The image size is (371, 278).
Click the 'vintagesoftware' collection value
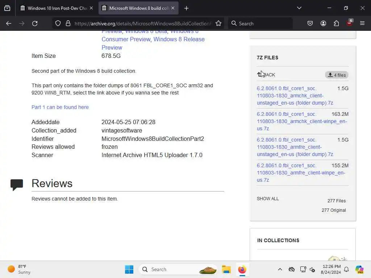(122, 130)
